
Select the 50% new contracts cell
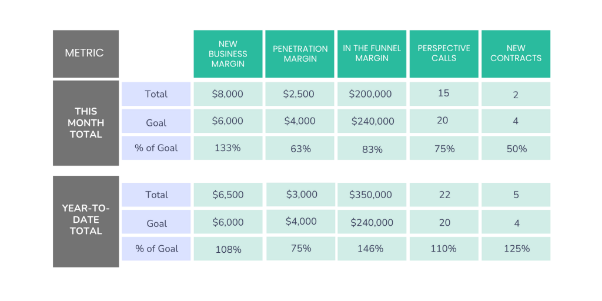point(516,149)
